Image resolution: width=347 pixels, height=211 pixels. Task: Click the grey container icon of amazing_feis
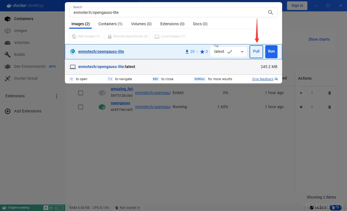click(102, 93)
